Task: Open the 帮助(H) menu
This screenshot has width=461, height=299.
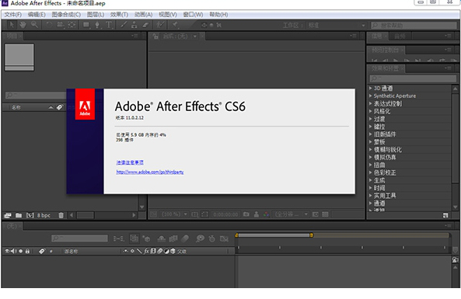Action: [x=218, y=15]
